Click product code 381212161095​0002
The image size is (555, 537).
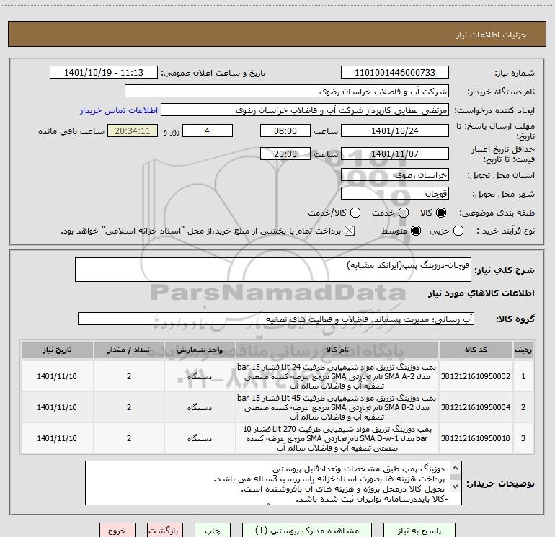click(x=476, y=376)
